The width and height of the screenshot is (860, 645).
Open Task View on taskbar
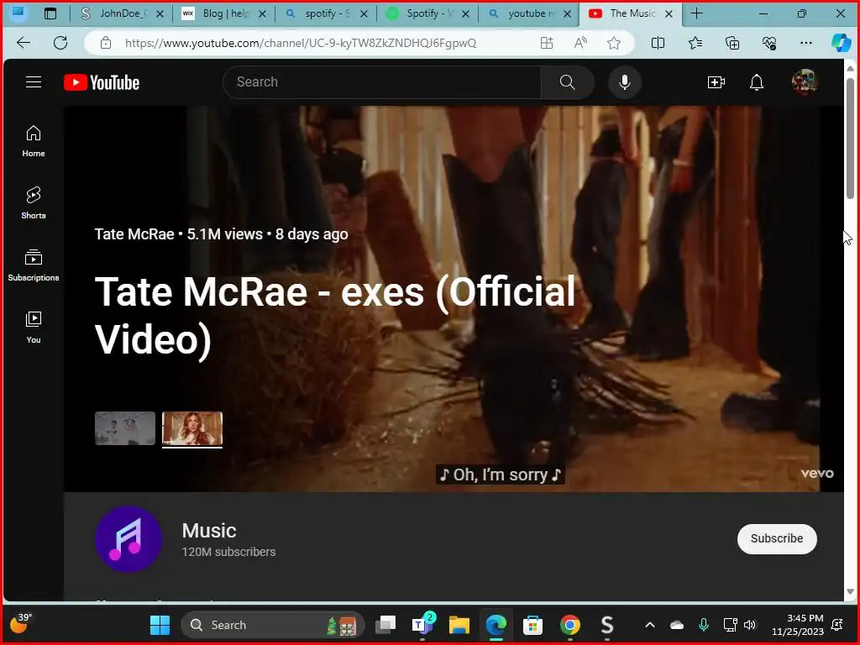click(x=385, y=625)
